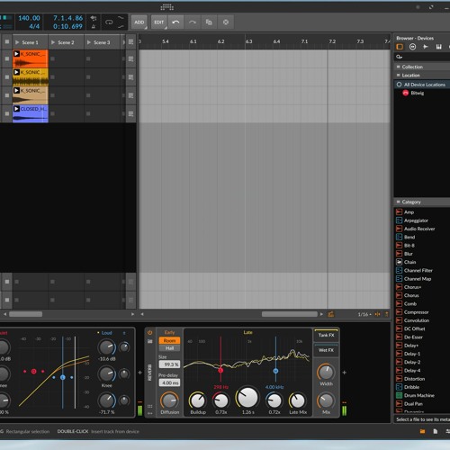Select the De-Esser device

tap(409, 337)
